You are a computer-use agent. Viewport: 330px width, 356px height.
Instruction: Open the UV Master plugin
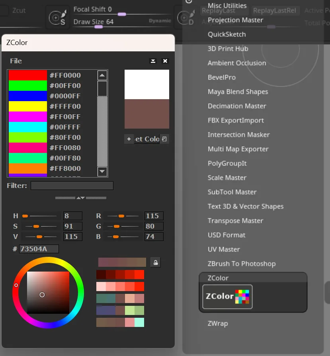pyautogui.click(x=224, y=249)
